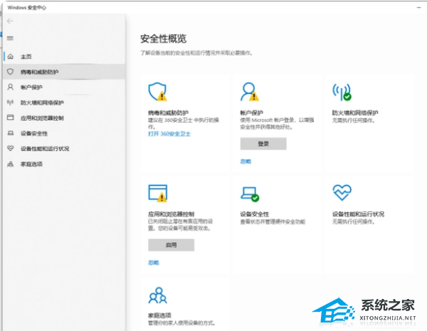Click the 防火墙和网络保护 sidebar icon

coord(10,103)
